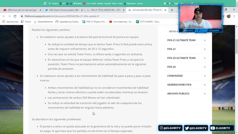Go back in browser history
The height and width of the screenshot is (134, 238).
[4, 16]
